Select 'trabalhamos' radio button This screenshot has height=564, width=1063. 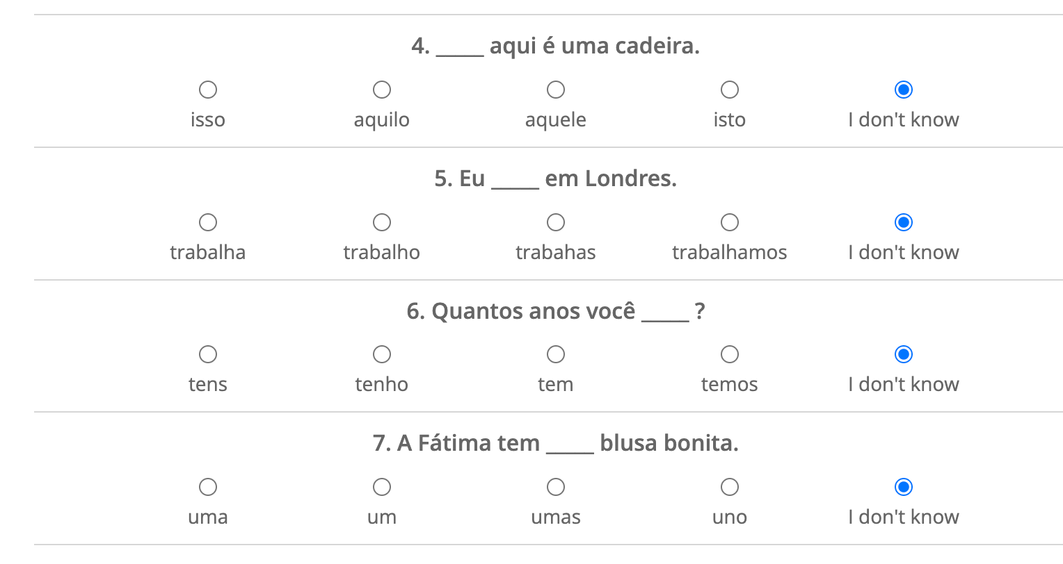point(730,222)
